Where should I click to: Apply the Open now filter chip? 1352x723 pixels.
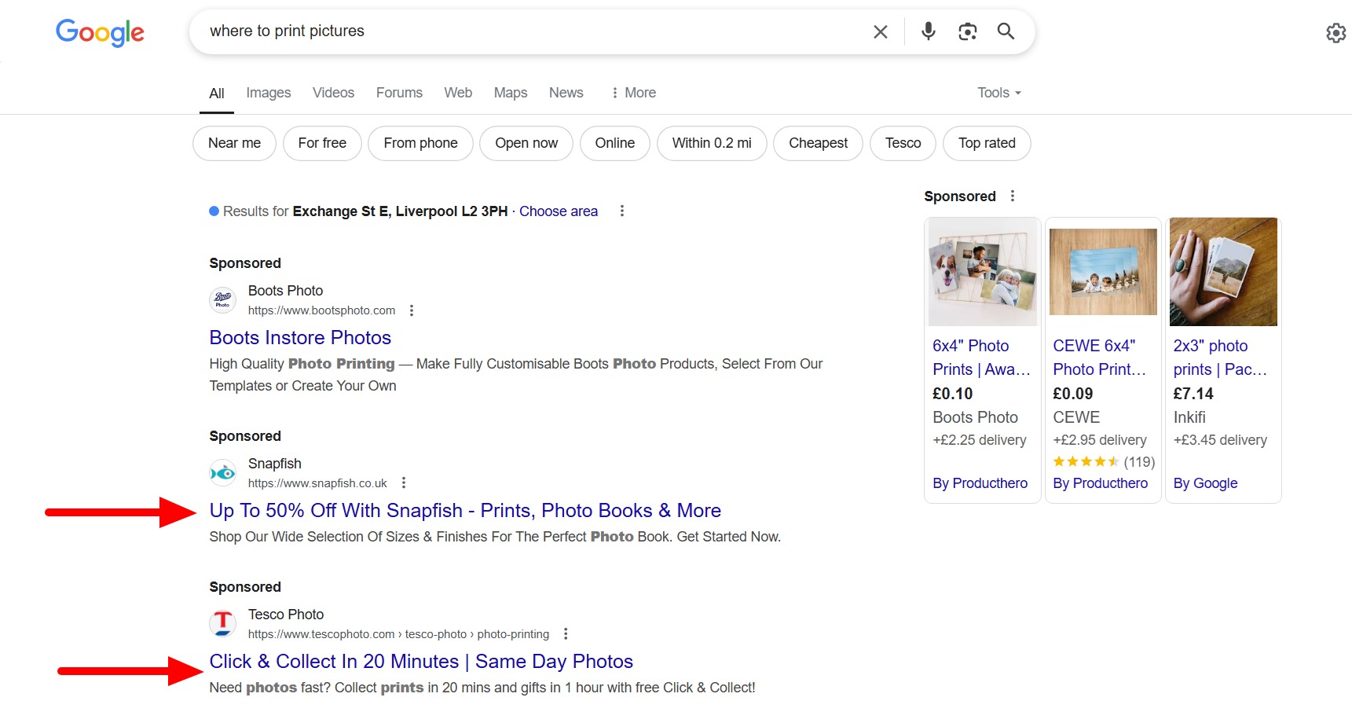tap(526, 143)
